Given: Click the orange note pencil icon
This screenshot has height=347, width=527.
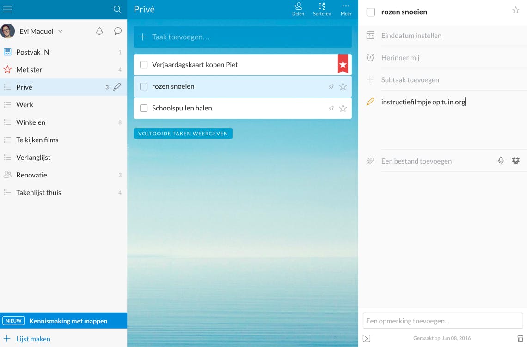Looking at the screenshot, I should point(370,102).
